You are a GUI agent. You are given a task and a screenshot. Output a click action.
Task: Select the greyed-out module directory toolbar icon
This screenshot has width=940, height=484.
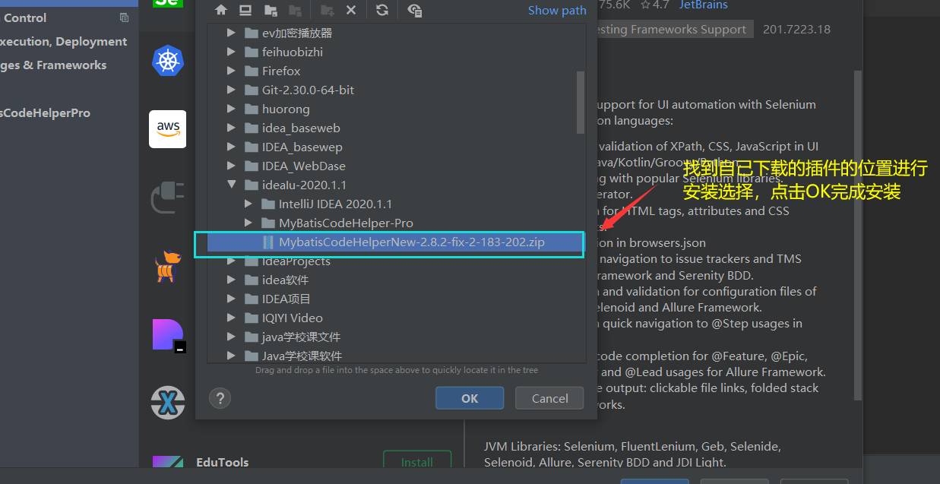coord(295,10)
